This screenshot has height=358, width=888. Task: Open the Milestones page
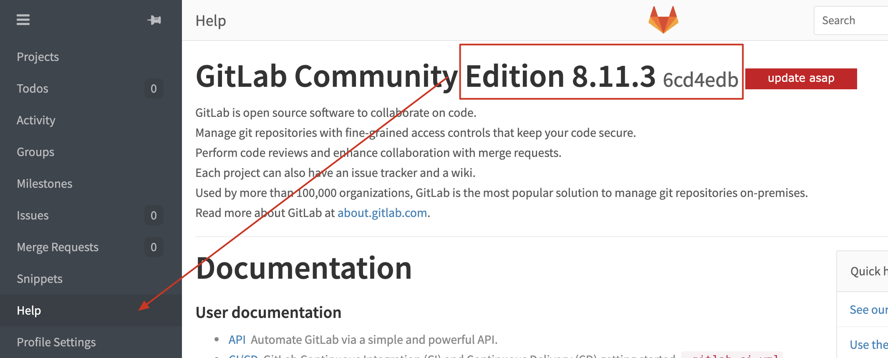point(45,184)
